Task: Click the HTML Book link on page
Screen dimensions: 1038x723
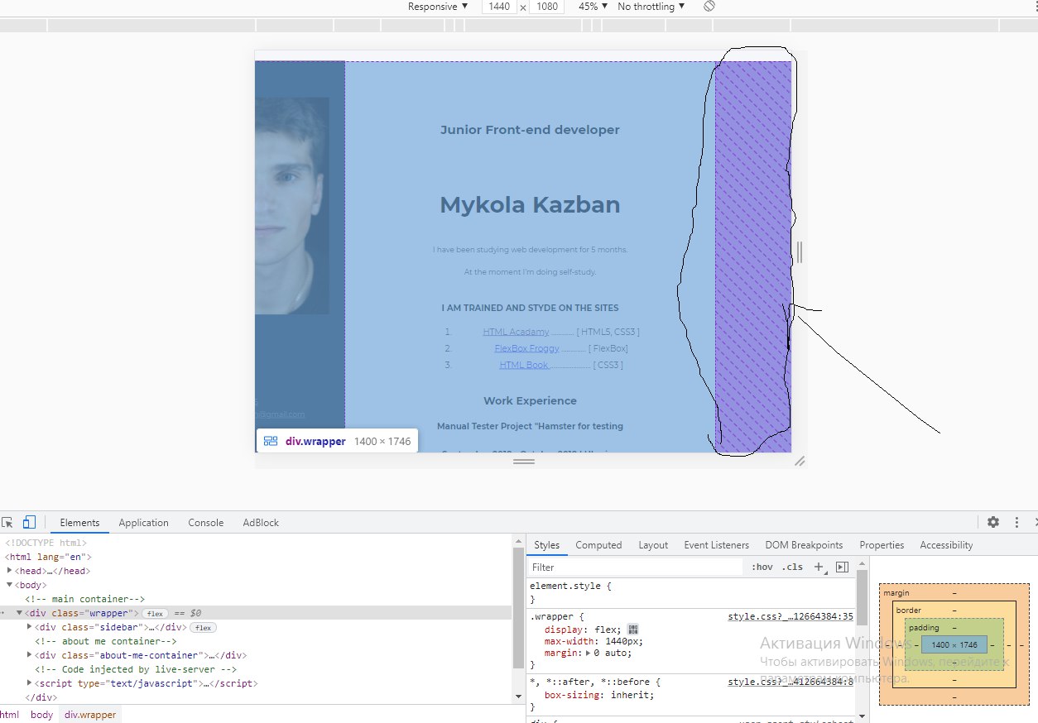Action: point(523,365)
